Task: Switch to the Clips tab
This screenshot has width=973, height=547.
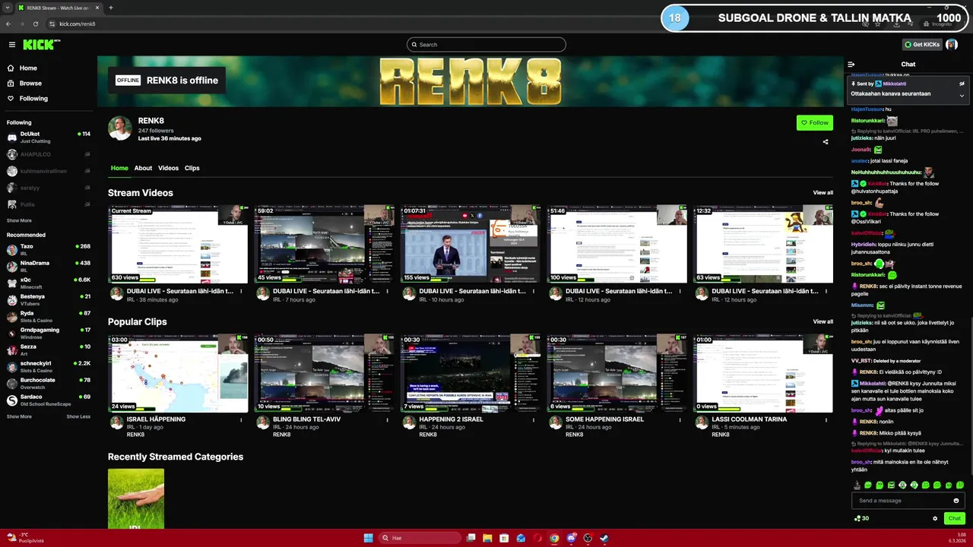Action: [x=192, y=168]
